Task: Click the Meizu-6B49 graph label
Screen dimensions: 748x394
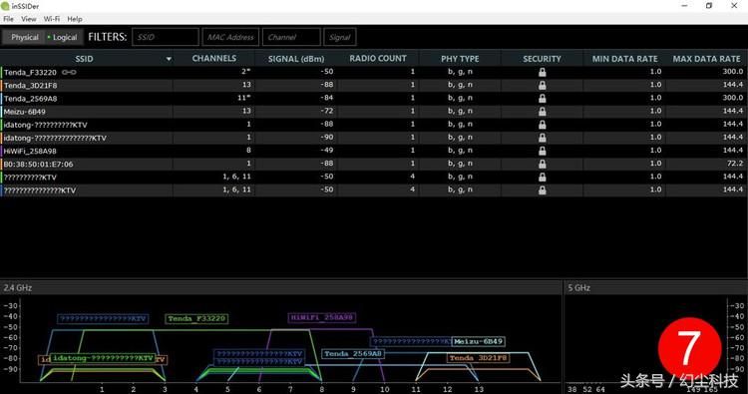Action: 478,341
